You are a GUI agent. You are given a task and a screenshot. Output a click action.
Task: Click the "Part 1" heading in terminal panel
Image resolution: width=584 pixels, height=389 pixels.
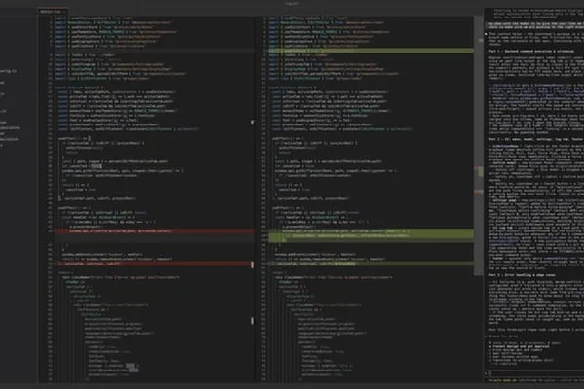pos(531,52)
